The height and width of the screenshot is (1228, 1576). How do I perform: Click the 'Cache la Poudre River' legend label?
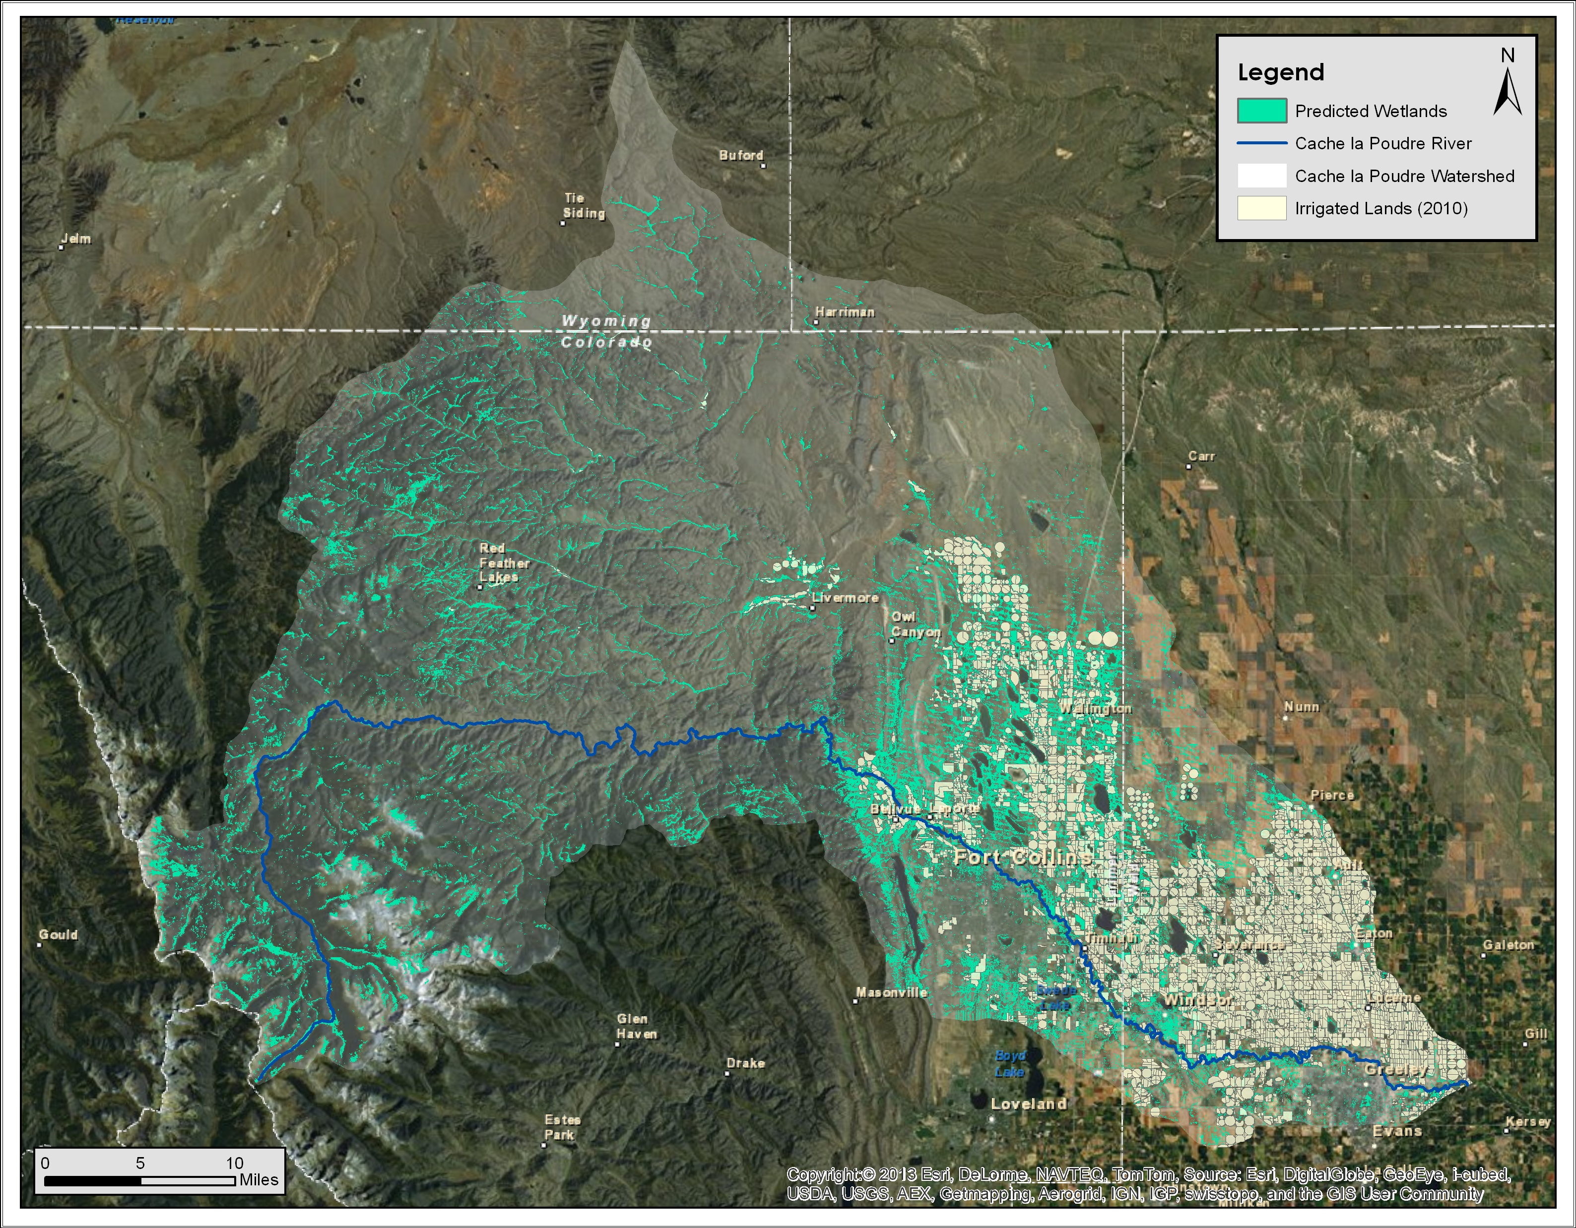coord(1382,143)
